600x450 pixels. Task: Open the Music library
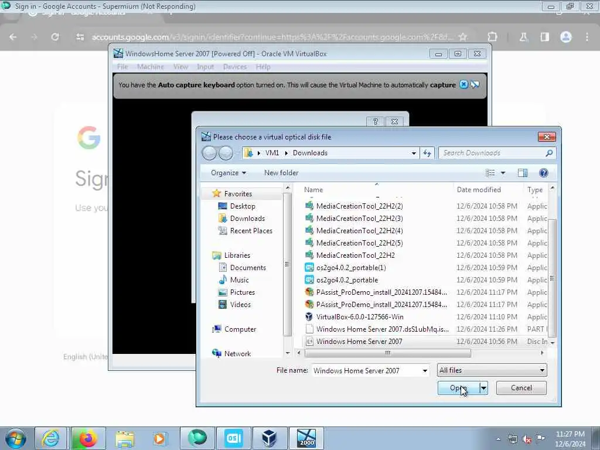(x=239, y=280)
